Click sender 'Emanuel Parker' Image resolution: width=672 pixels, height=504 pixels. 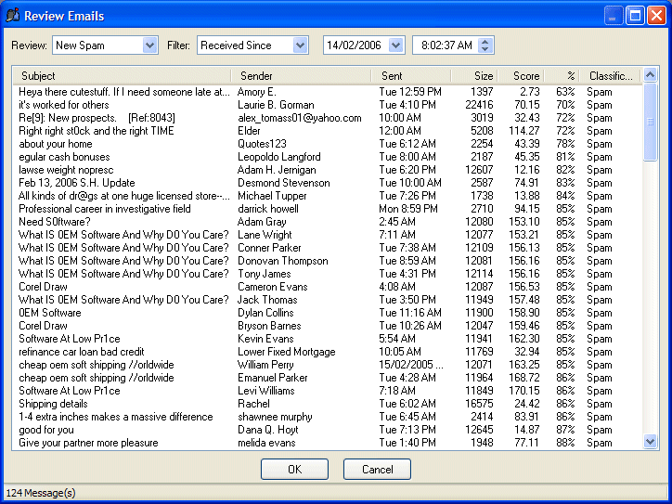click(273, 378)
